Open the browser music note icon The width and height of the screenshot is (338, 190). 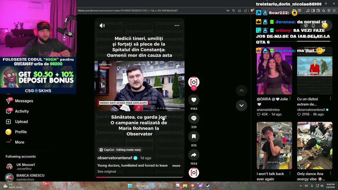[x=308, y=11]
